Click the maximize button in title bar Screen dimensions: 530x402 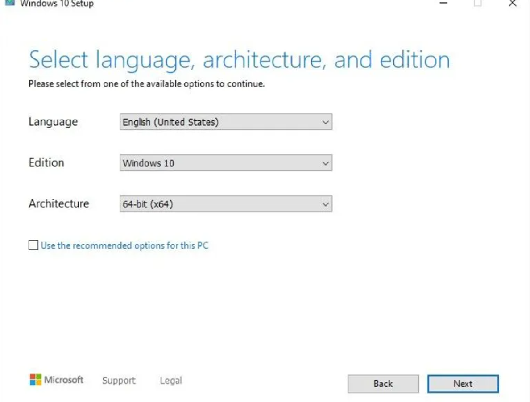coord(478,4)
